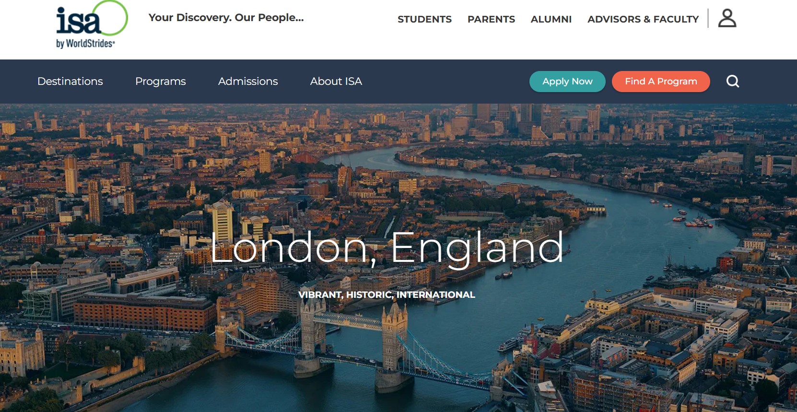Click the 'London, England' hero heading
797x412 pixels.
coord(387,247)
